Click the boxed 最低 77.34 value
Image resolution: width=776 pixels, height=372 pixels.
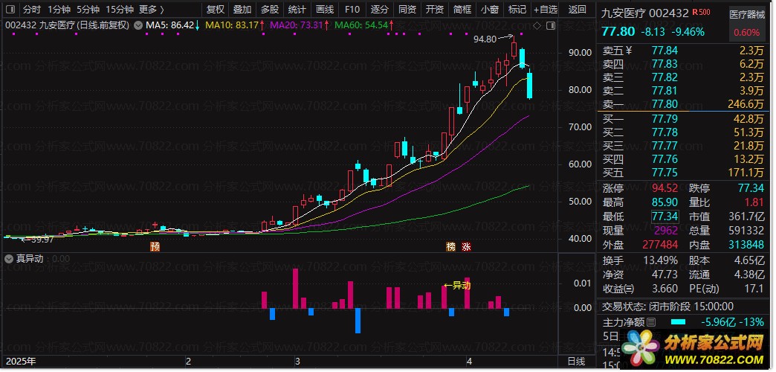(665, 217)
